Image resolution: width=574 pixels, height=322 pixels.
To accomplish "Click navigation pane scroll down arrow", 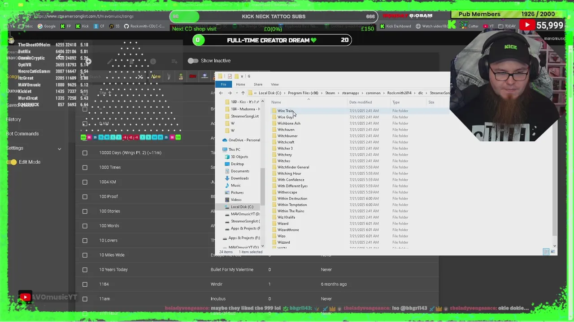I will coord(262,246).
